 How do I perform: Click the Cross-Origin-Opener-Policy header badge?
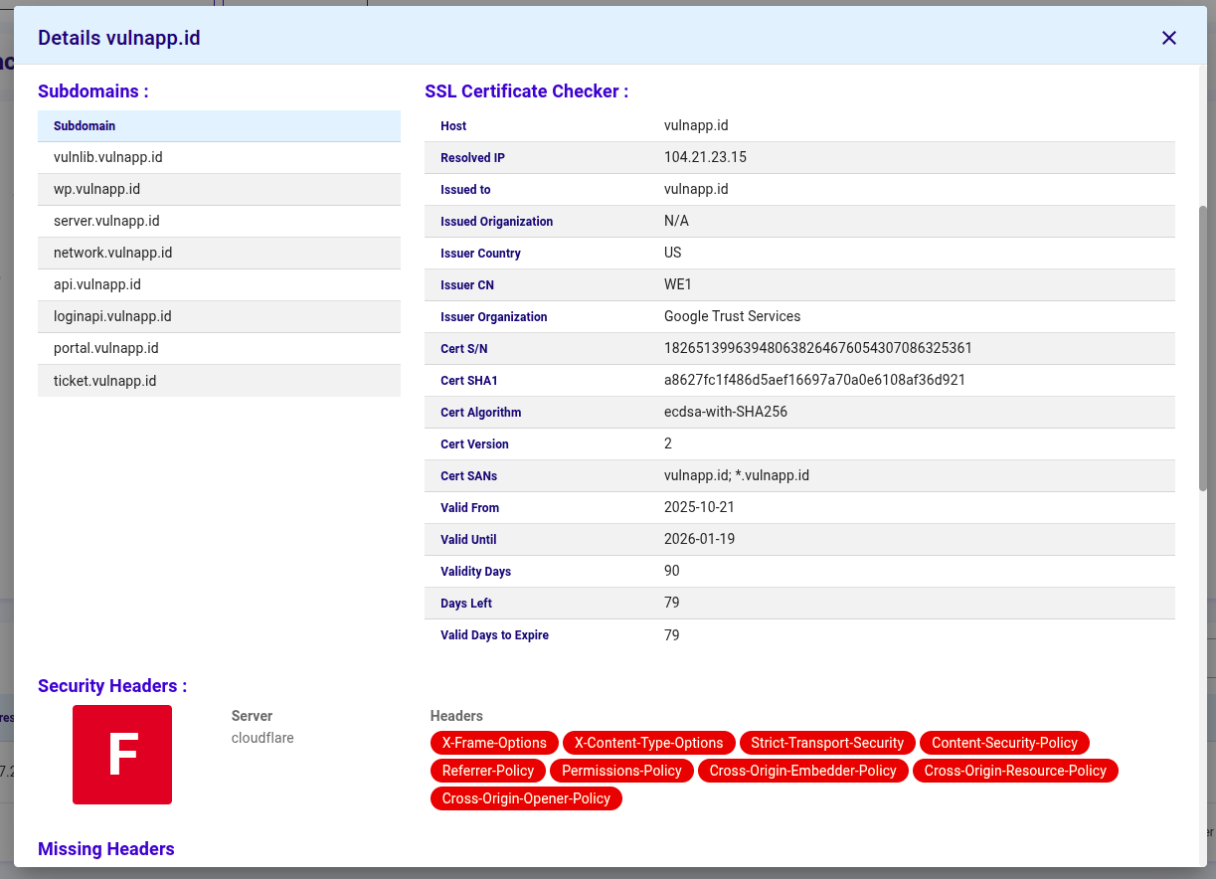point(526,798)
